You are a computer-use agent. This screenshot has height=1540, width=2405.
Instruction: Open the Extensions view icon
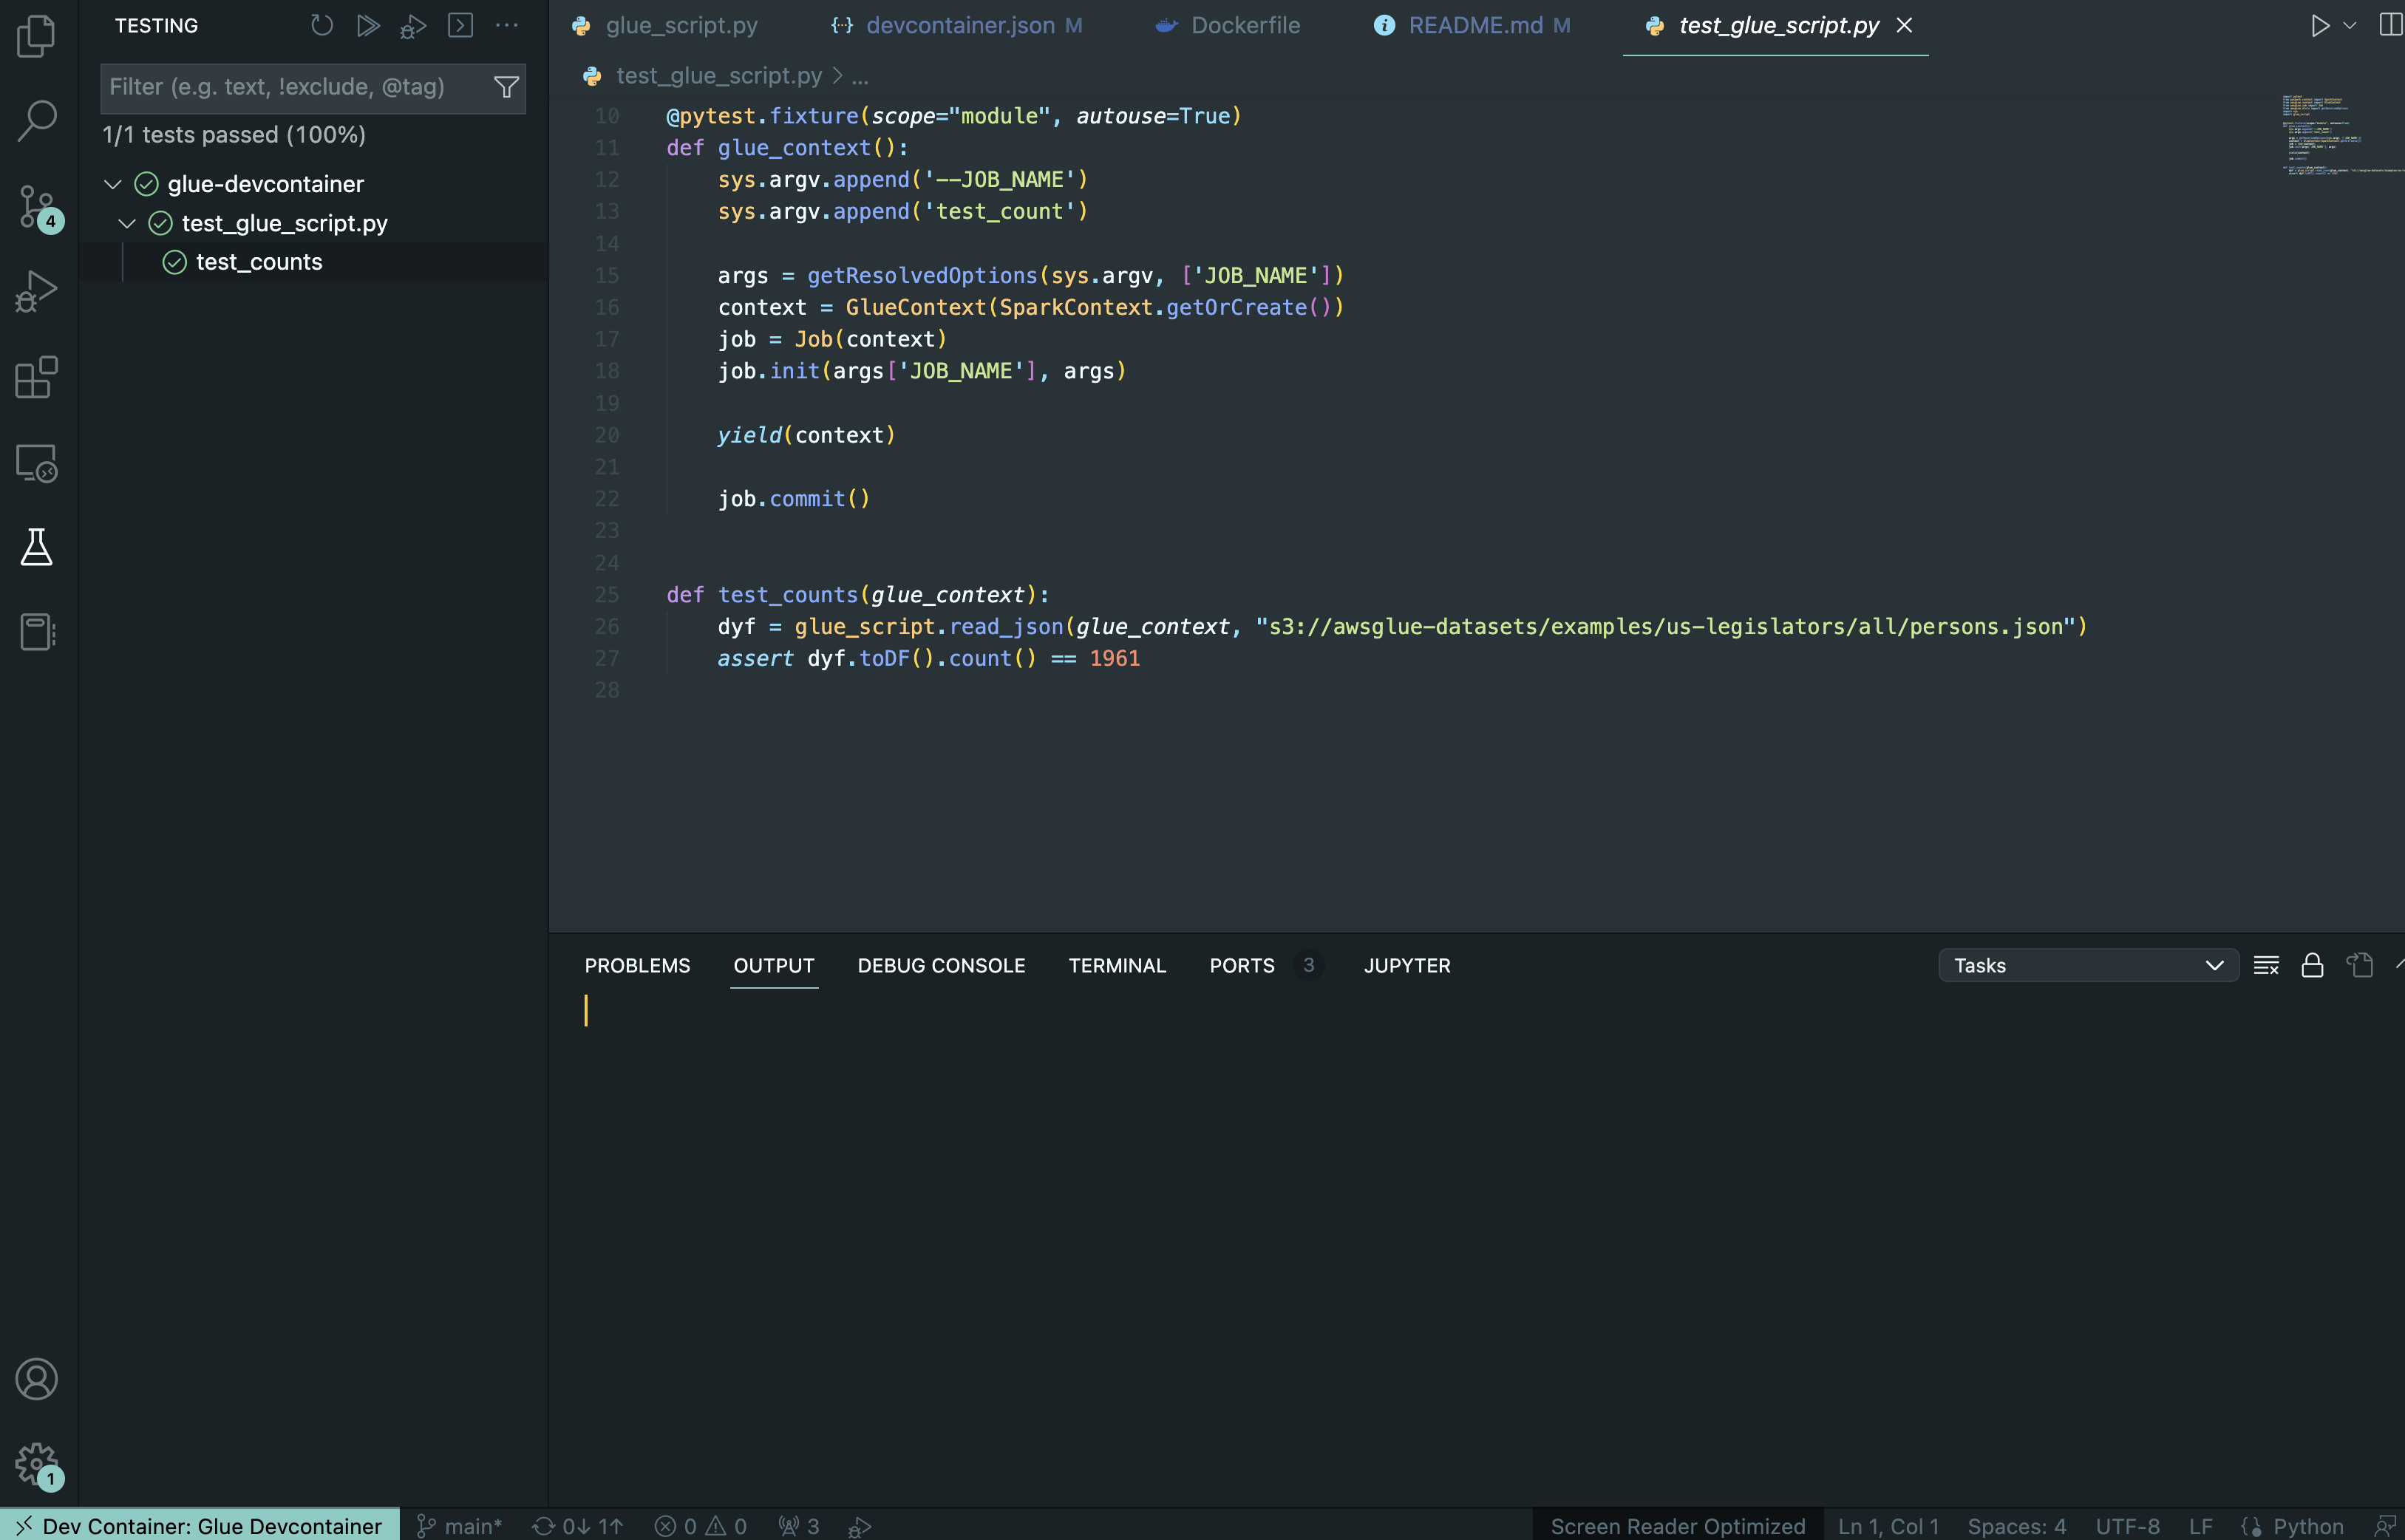point(36,377)
